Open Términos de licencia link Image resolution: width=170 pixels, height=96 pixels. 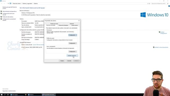pyautogui.click(x=39, y=45)
